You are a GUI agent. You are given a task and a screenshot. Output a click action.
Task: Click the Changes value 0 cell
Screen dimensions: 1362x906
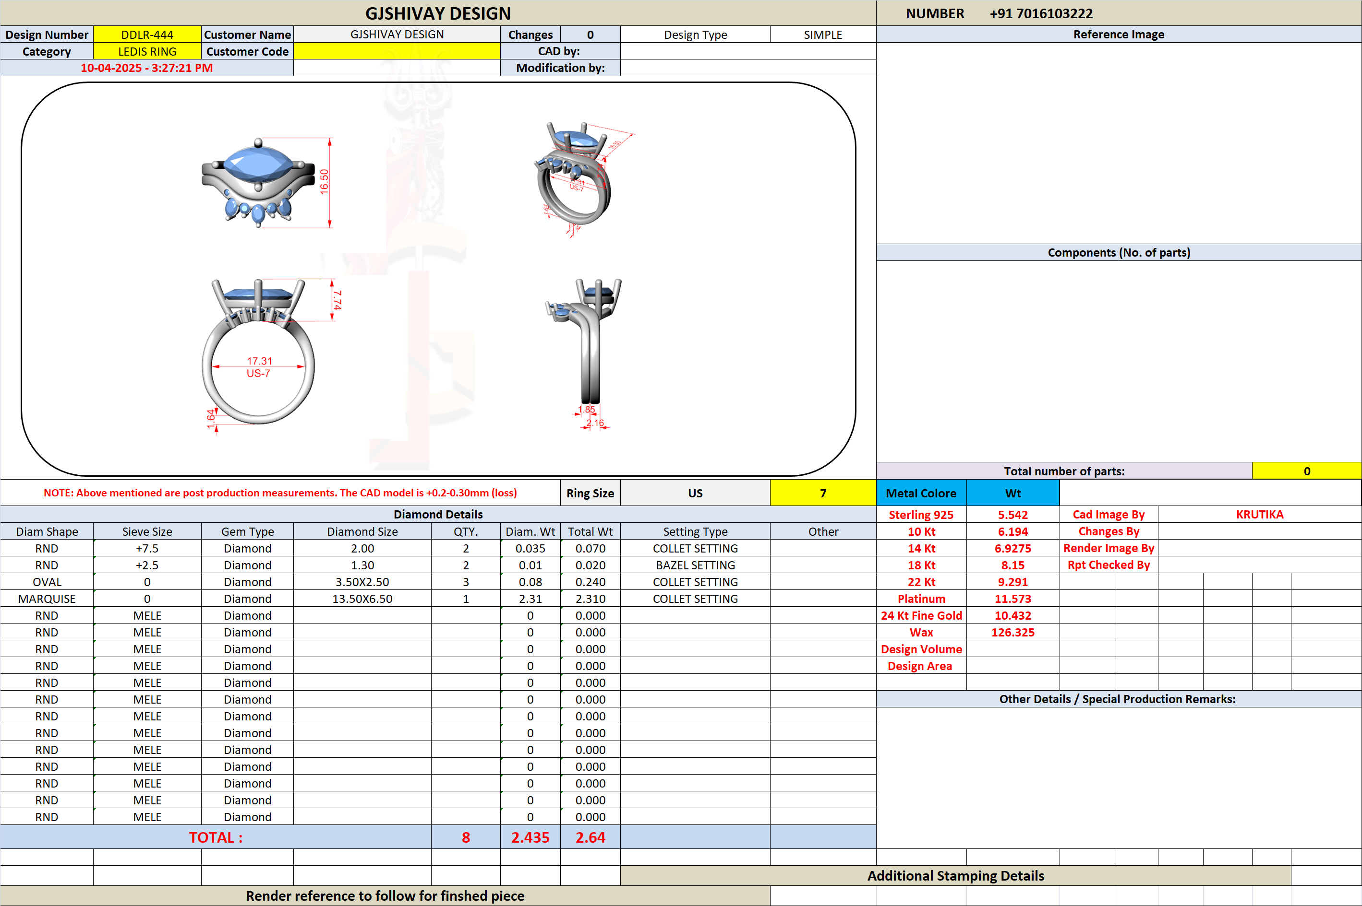[591, 35]
